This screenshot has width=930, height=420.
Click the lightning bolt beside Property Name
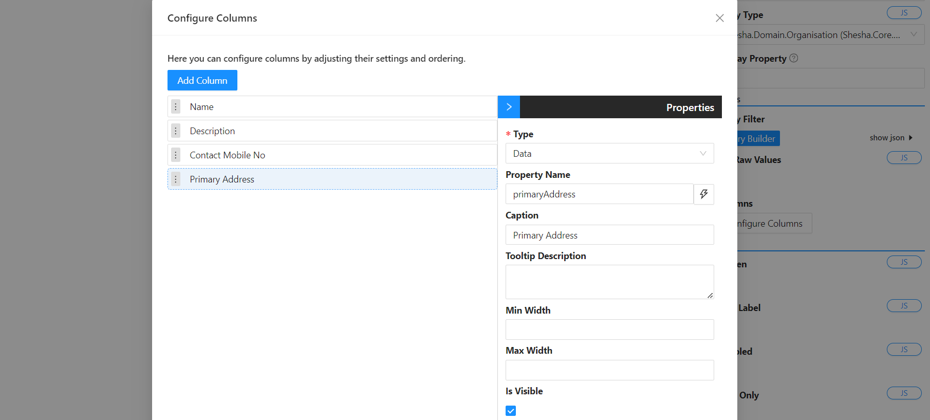coord(704,194)
